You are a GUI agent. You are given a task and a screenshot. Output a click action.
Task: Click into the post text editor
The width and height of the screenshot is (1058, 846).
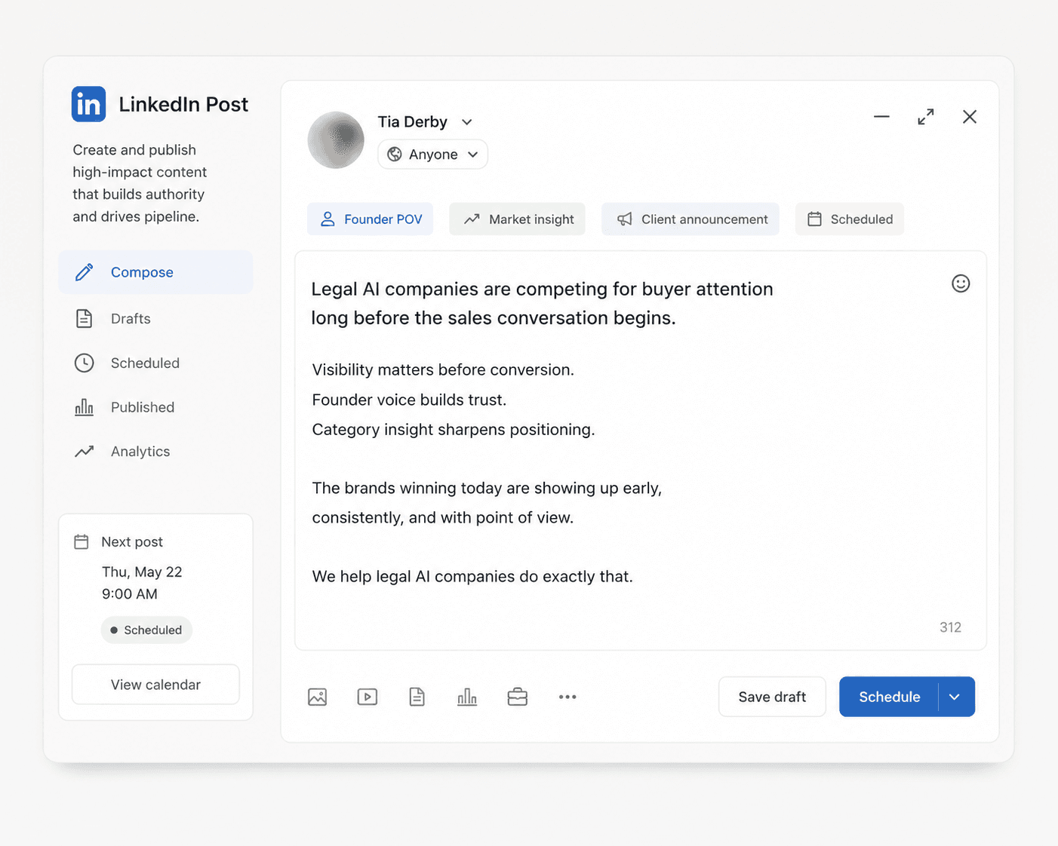click(641, 451)
